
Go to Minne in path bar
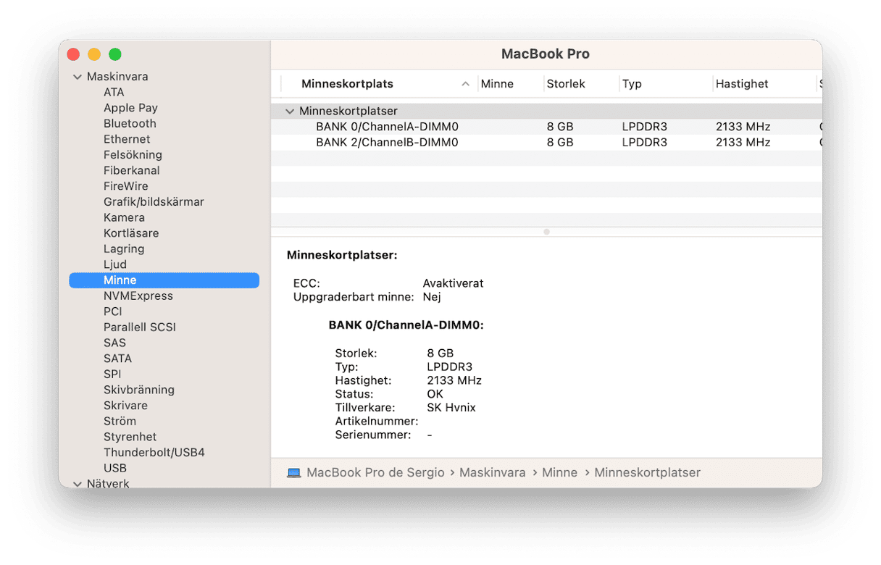[x=560, y=473]
